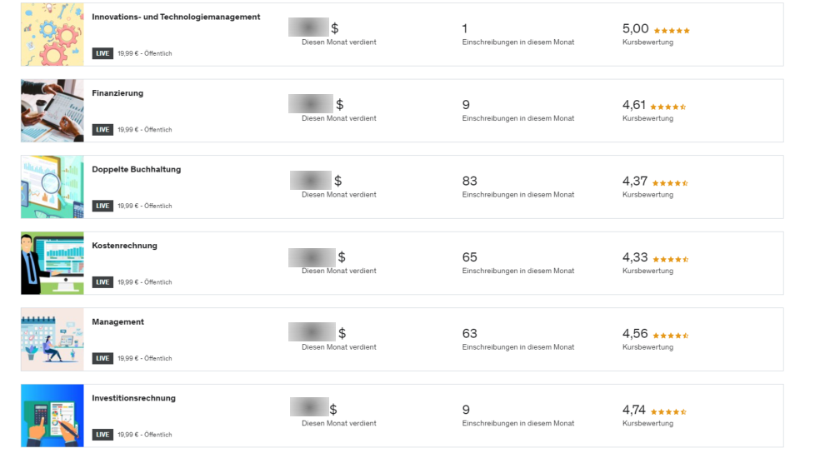Viewport: 815px width, 458px height.
Task: Click the Finanzierung course thumbnail image
Action: pos(52,111)
